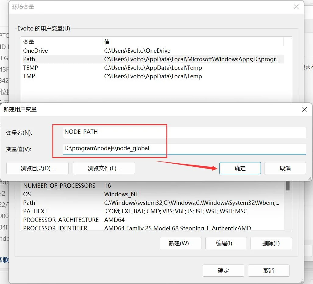Image resolution: width=313 pixels, height=284 pixels.
Task: Click the 变量值 field with node_global path
Action: click(x=184, y=149)
